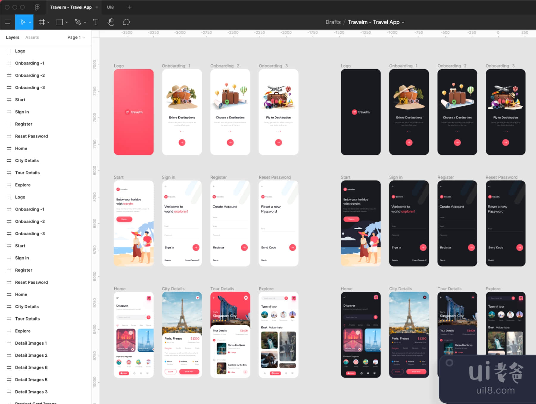Activate the Hand tool

(x=111, y=22)
